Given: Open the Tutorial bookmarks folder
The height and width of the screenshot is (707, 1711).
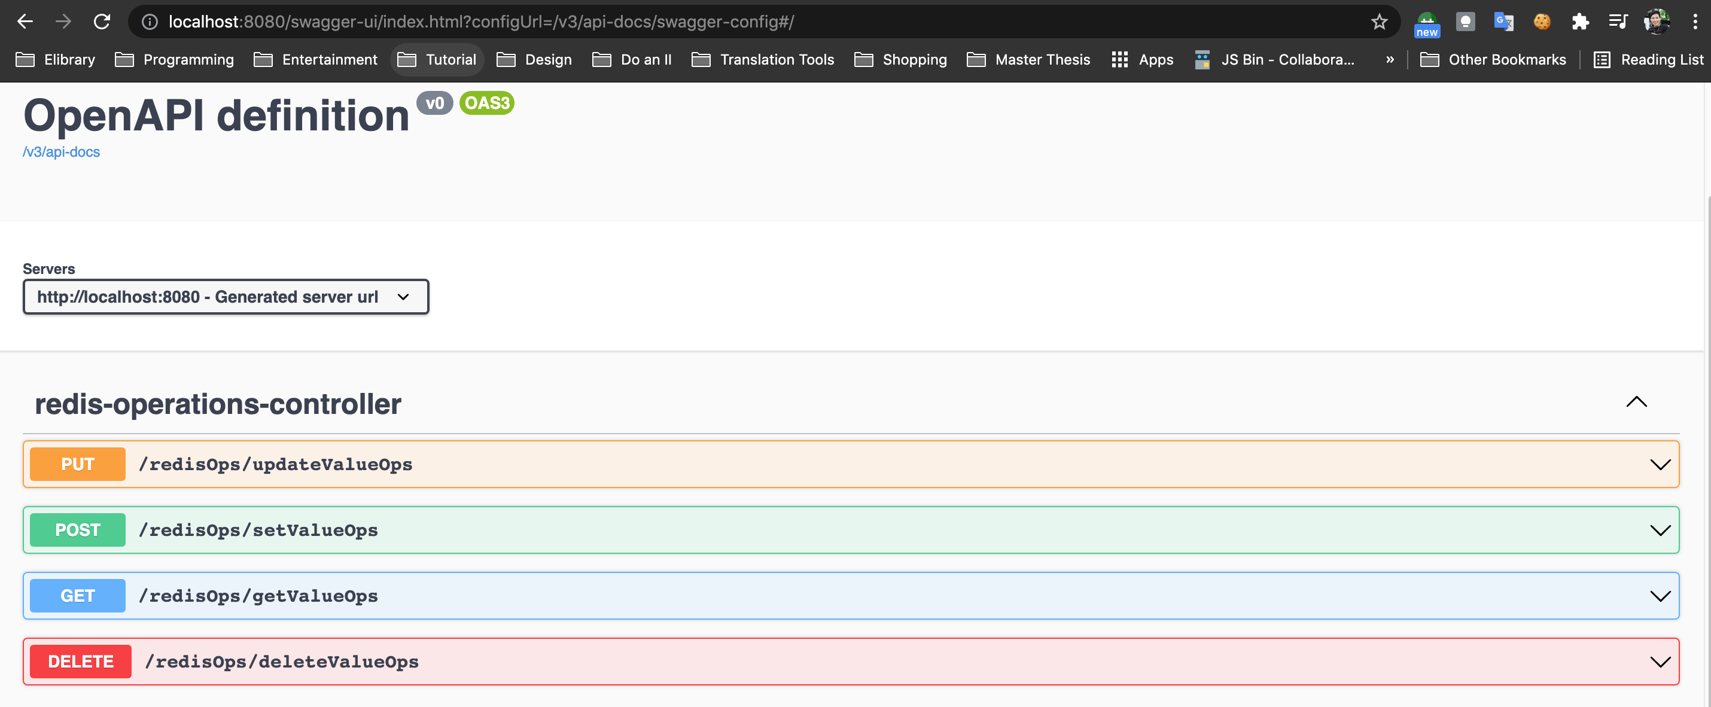Looking at the screenshot, I should (x=437, y=60).
